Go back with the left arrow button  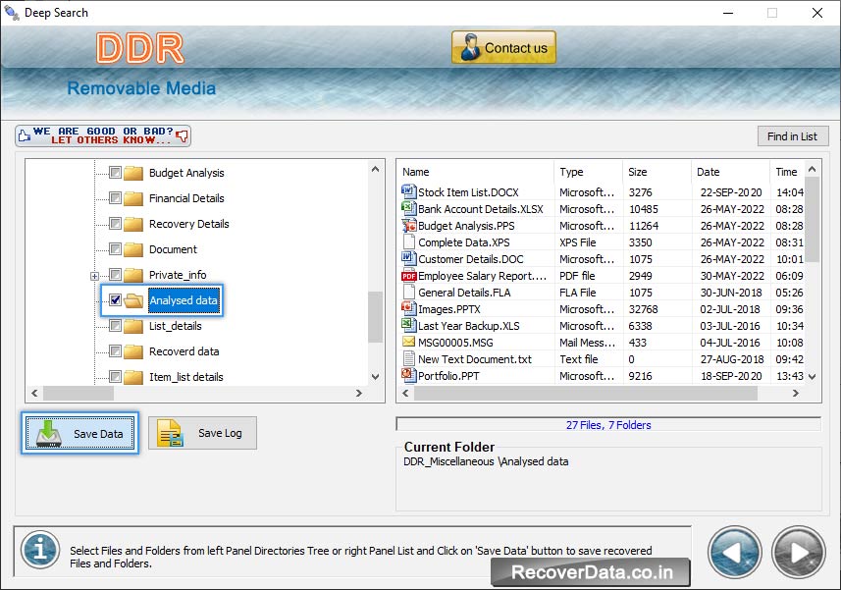tap(734, 553)
